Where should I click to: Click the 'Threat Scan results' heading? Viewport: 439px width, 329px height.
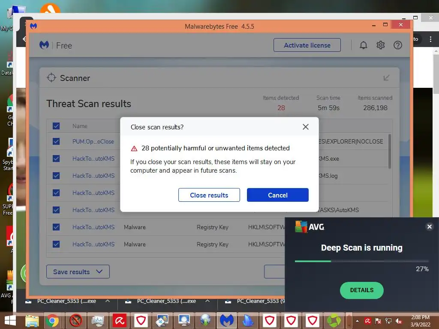pyautogui.click(x=88, y=104)
